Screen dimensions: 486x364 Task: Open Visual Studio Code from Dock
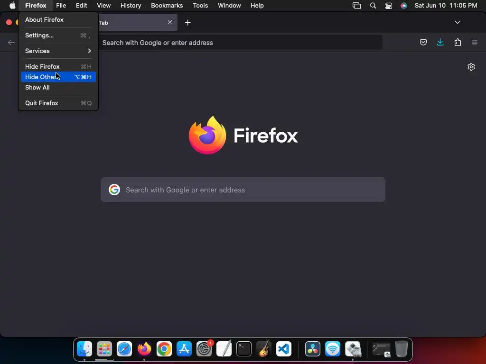284,349
